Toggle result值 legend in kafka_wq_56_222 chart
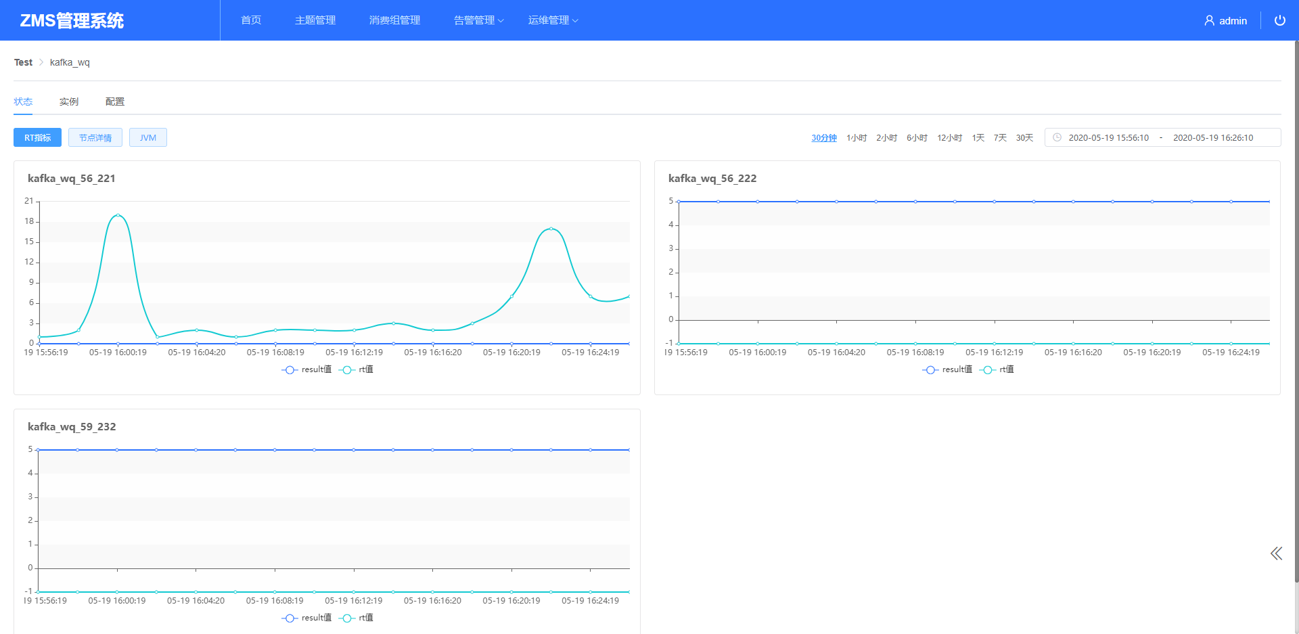The width and height of the screenshot is (1299, 634). point(947,369)
